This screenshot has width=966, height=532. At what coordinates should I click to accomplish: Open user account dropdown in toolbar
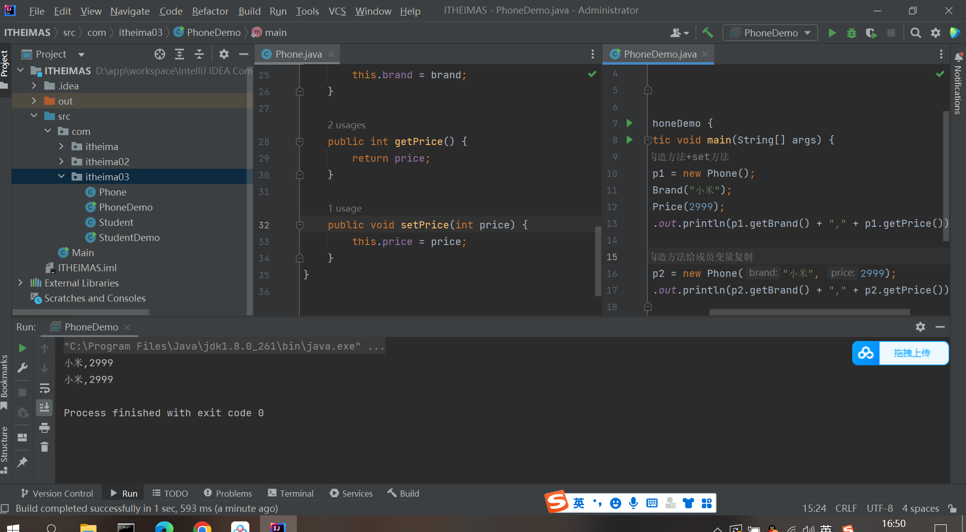click(679, 33)
